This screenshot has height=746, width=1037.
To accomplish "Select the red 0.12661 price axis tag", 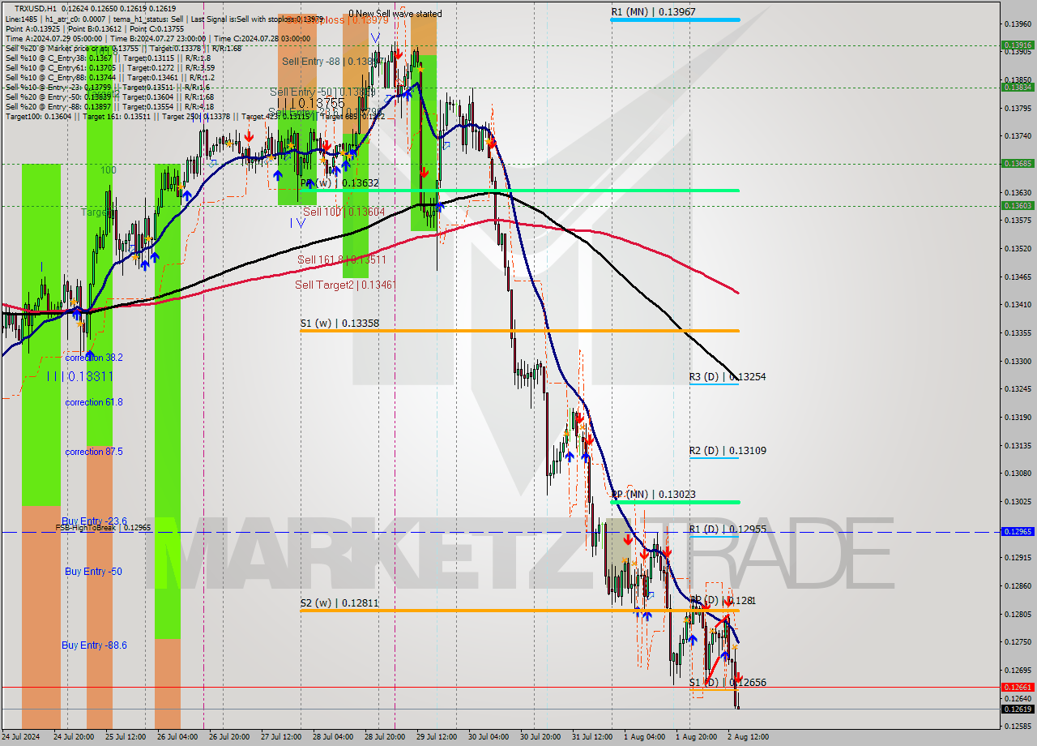I will (x=1018, y=688).
